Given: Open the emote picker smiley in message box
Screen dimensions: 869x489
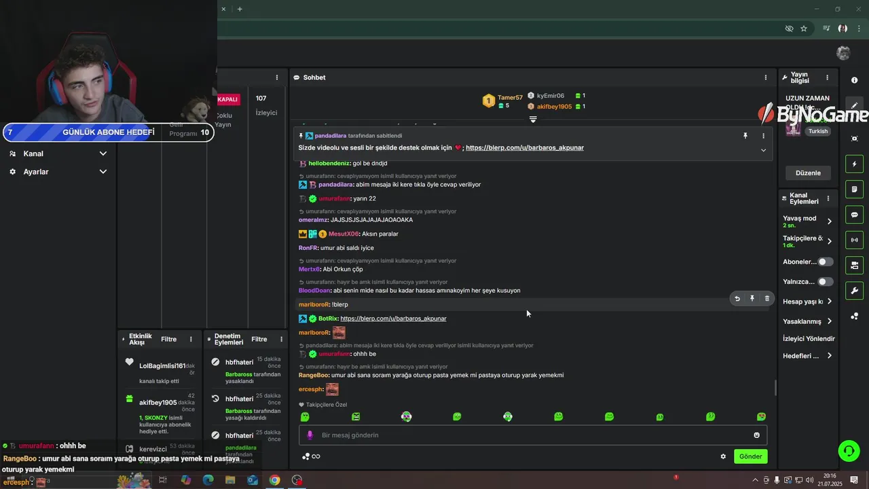Looking at the screenshot, I should point(756,435).
